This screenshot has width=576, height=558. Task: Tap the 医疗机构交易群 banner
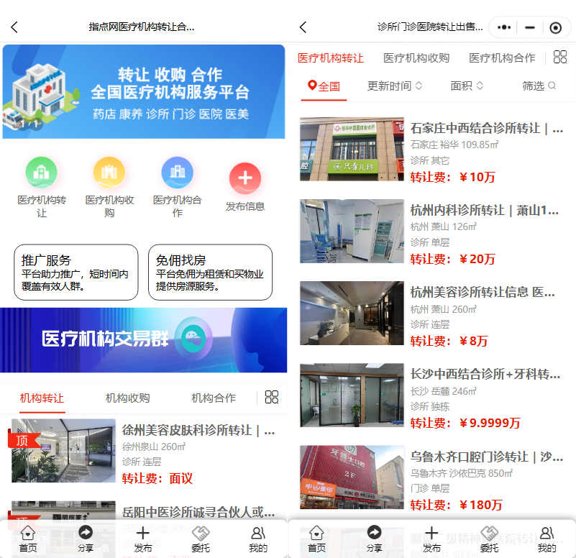pos(144,340)
